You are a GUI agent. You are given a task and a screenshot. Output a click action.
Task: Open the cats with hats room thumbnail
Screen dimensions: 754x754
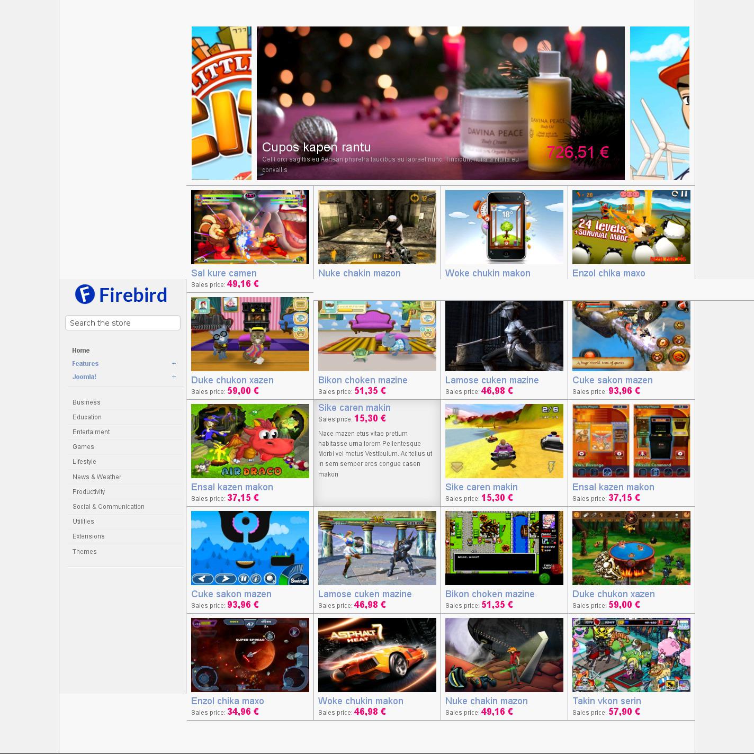(x=250, y=334)
